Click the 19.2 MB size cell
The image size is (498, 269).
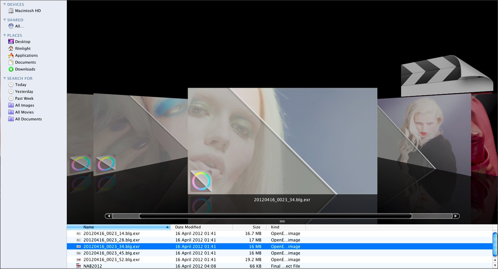click(x=254, y=259)
